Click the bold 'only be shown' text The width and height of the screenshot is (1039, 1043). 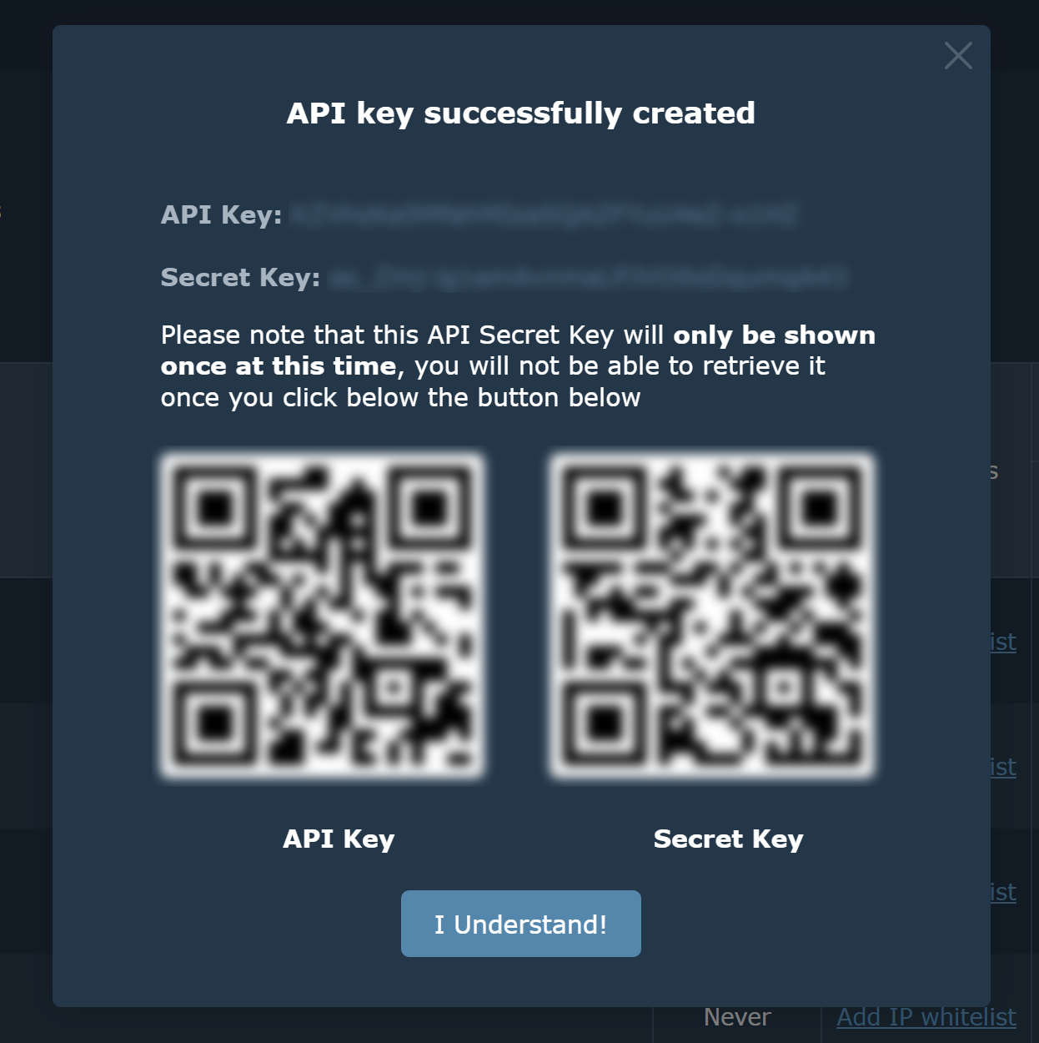click(775, 335)
